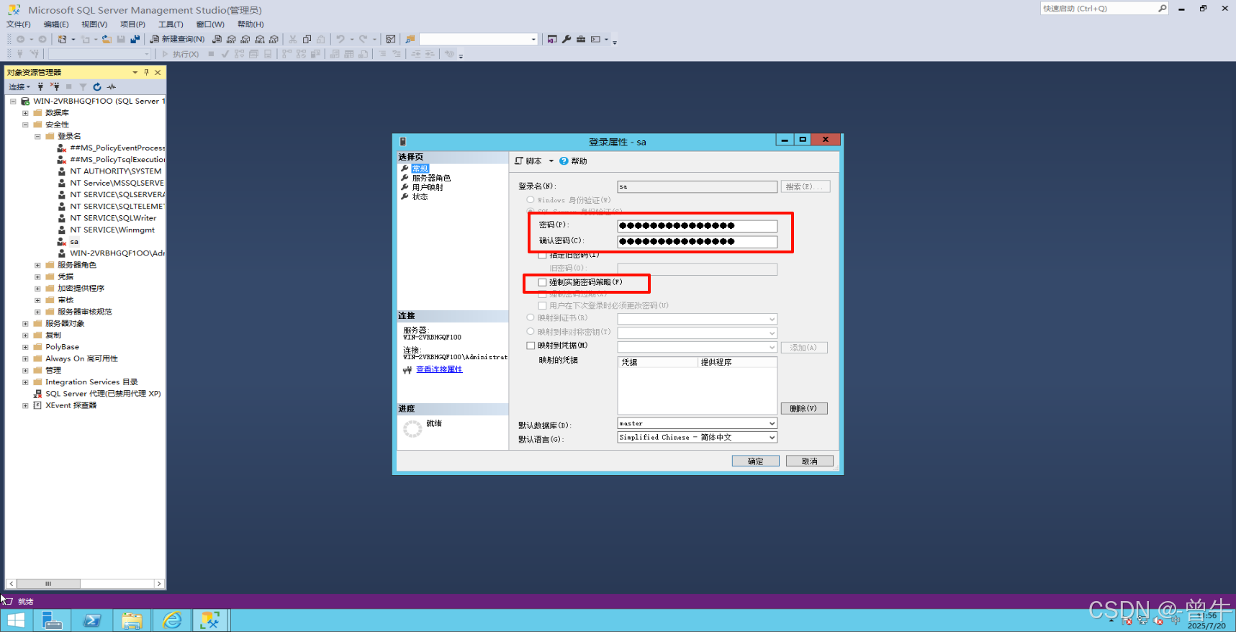Expand the 数据库 tree node
The height and width of the screenshot is (632, 1236).
coord(25,113)
